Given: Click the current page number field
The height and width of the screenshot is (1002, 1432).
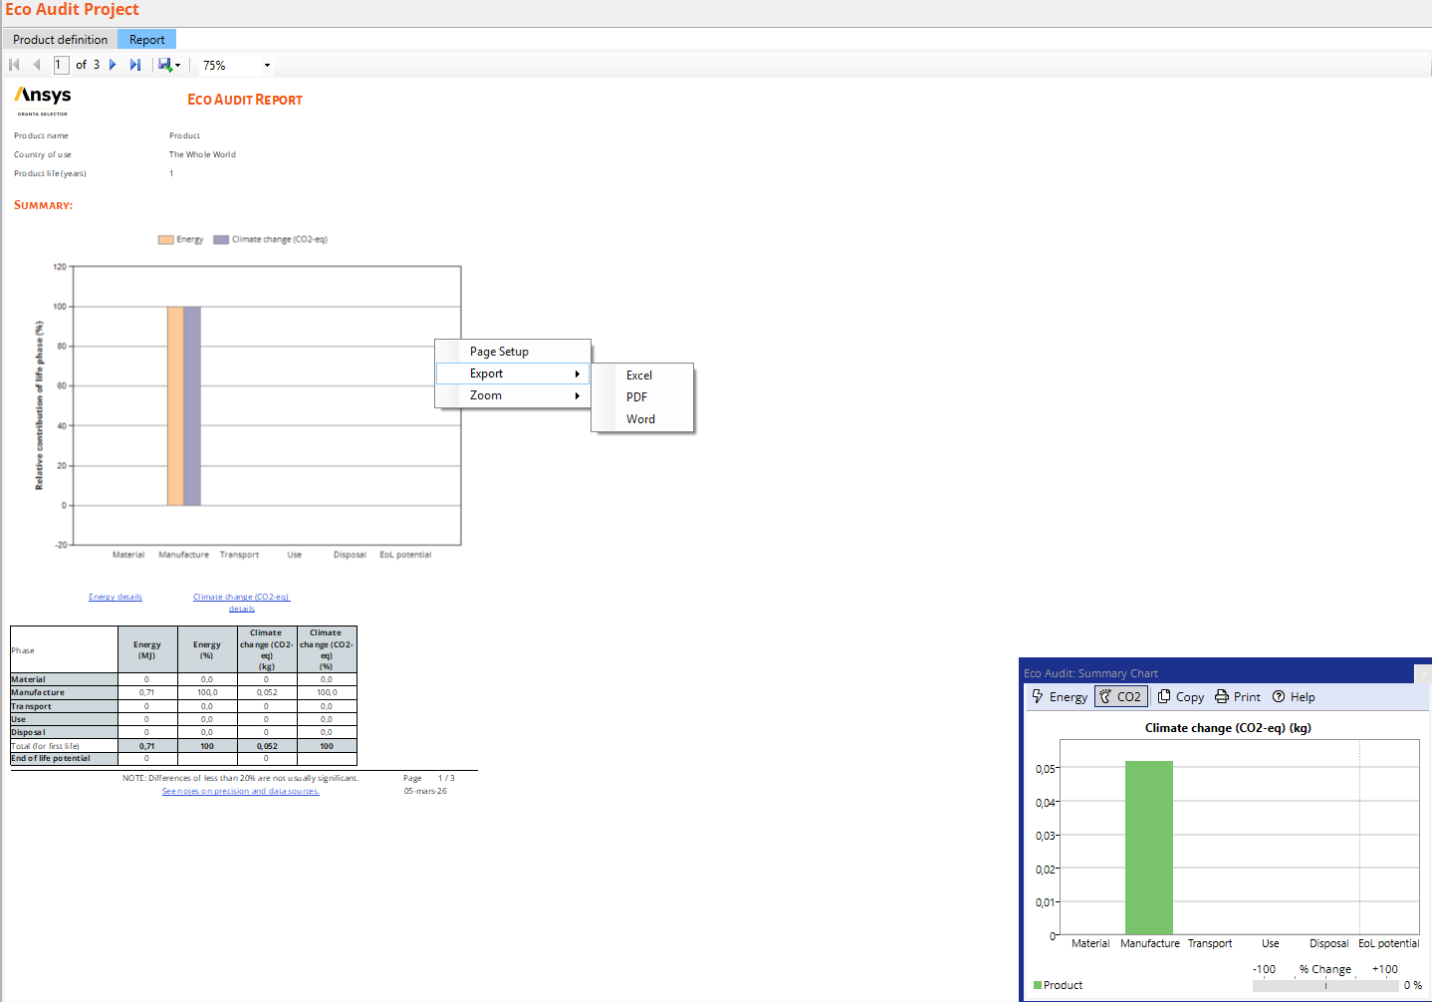Looking at the screenshot, I should [60, 65].
